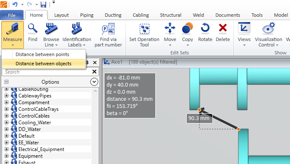Open the Measure dropdown arrow
Image resolution: width=290 pixels, height=164 pixels.
coord(13,45)
